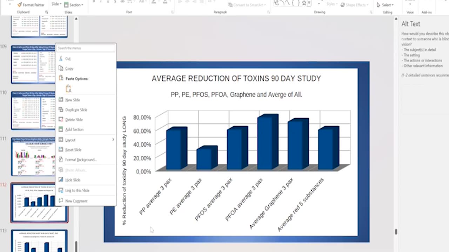This screenshot has width=449, height=252.
Task: Choose Add Section from context menu
Action: coord(86,129)
